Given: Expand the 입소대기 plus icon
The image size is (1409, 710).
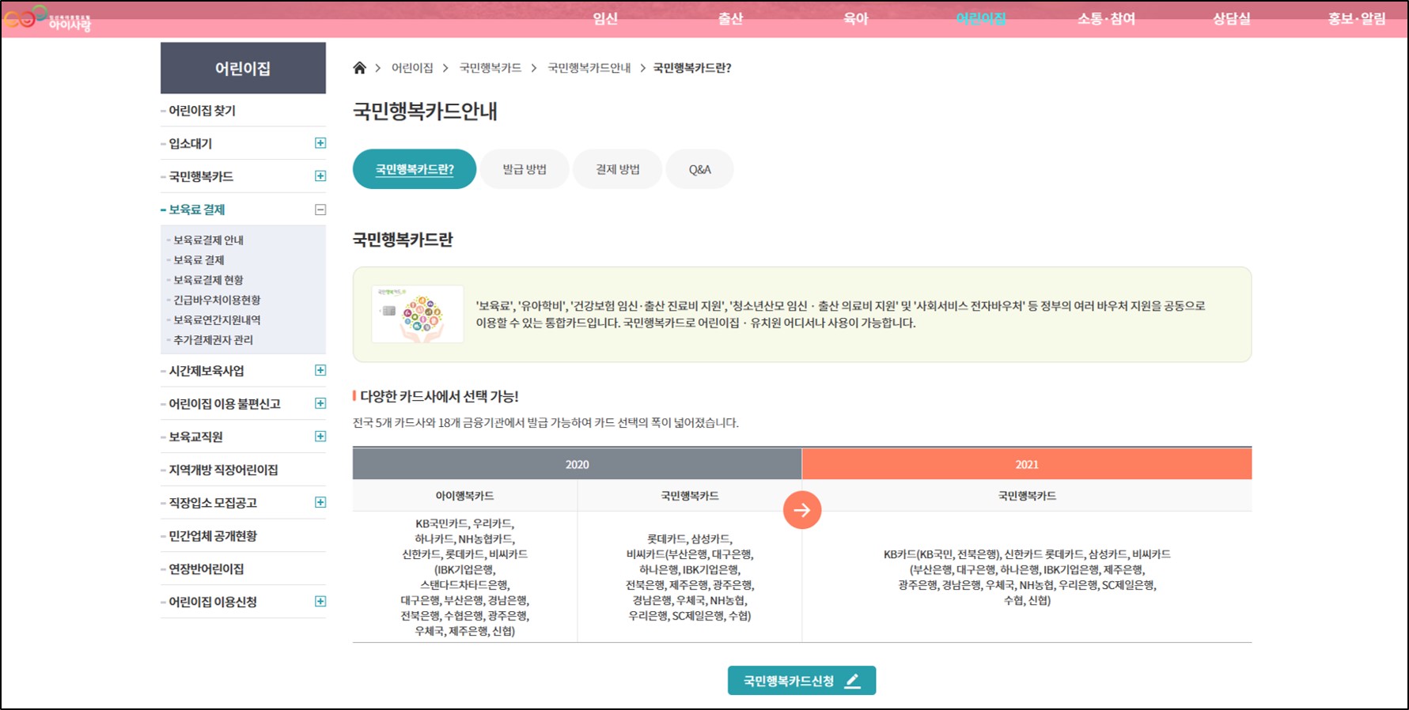Looking at the screenshot, I should (320, 143).
